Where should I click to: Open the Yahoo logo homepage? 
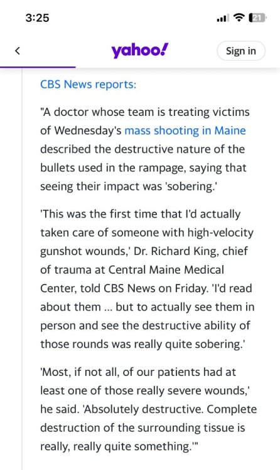coord(140,50)
